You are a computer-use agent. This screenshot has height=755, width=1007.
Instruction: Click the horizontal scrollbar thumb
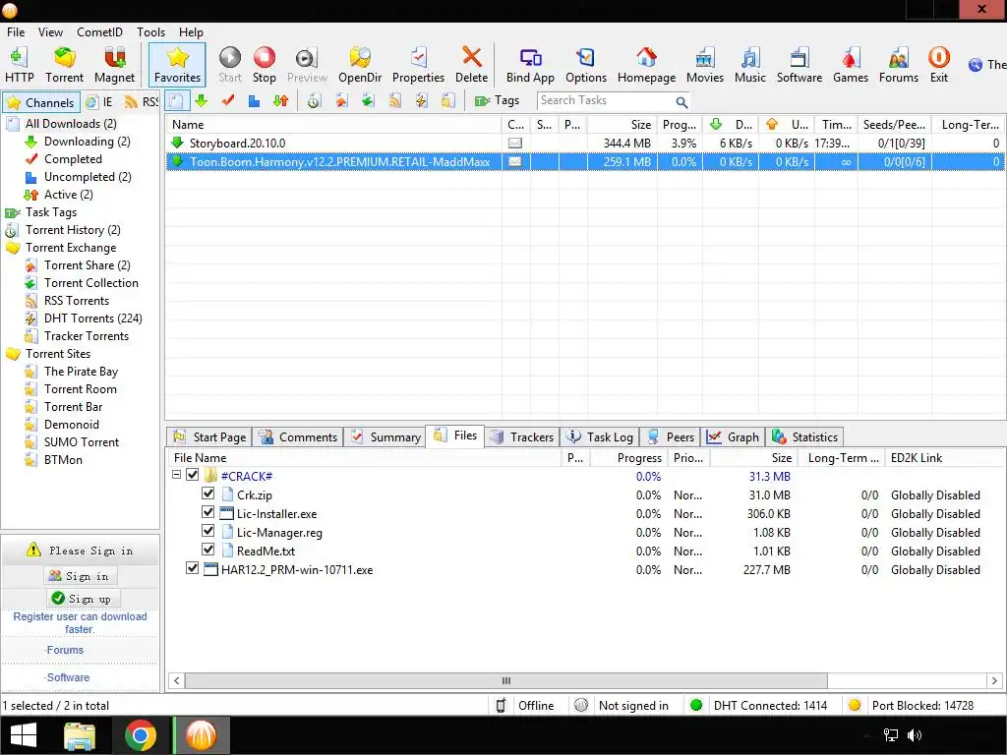[x=506, y=680]
